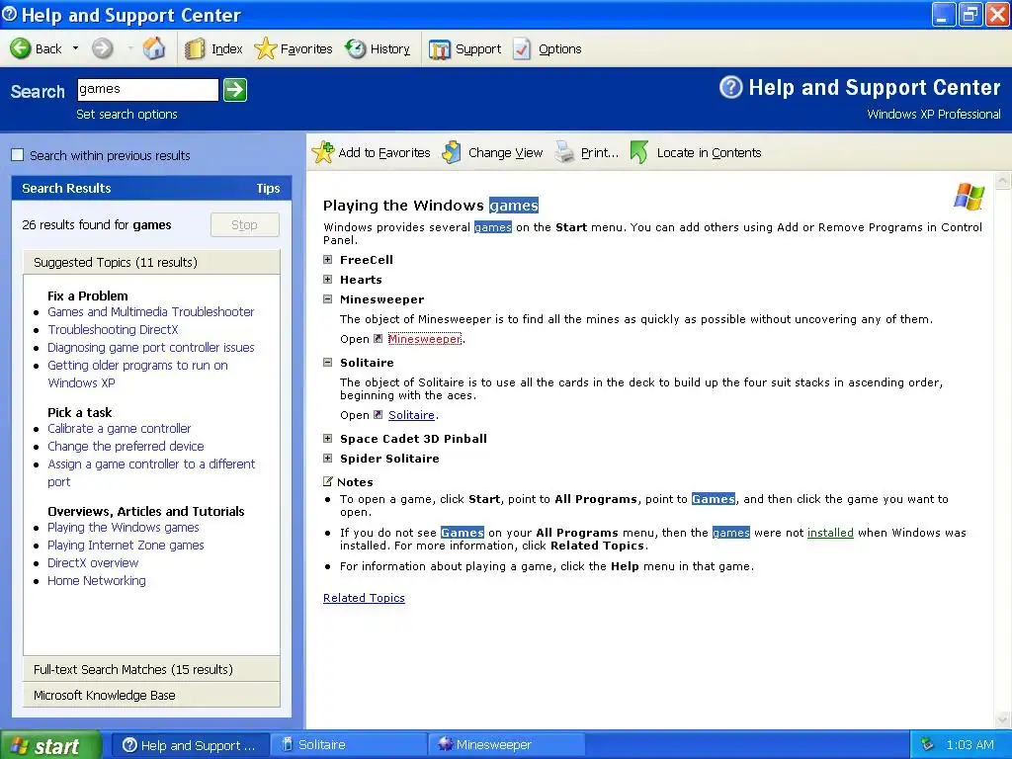The image size is (1012, 759).
Task: Click the Print printer icon
Action: (x=564, y=152)
